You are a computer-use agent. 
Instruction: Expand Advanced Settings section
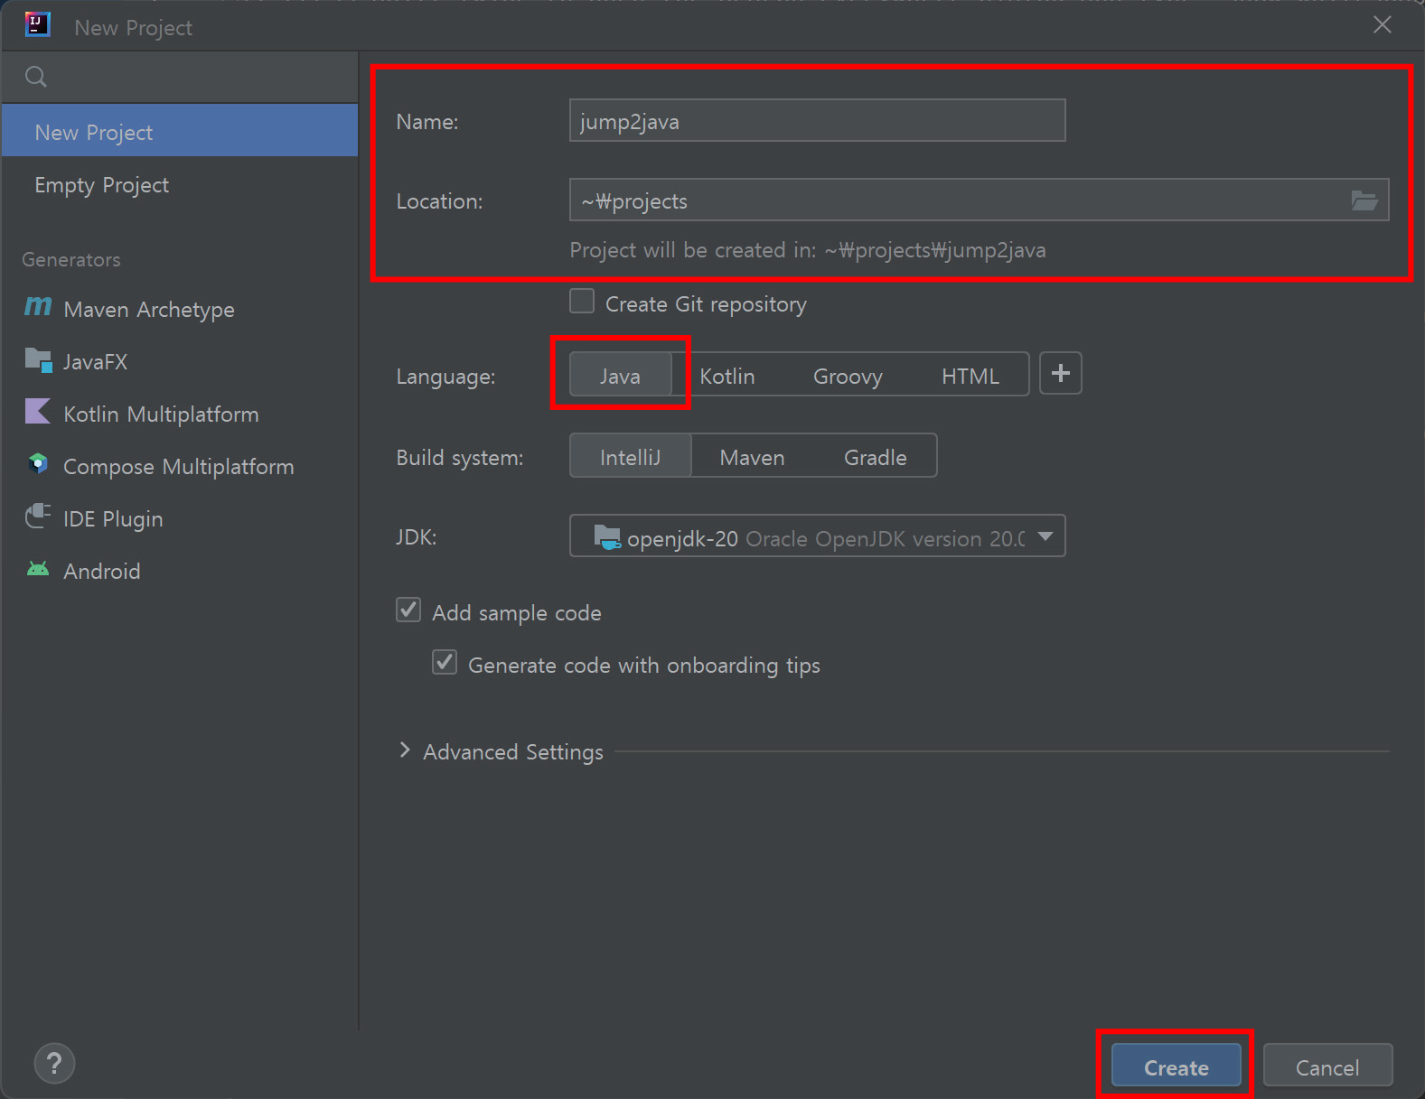(405, 750)
